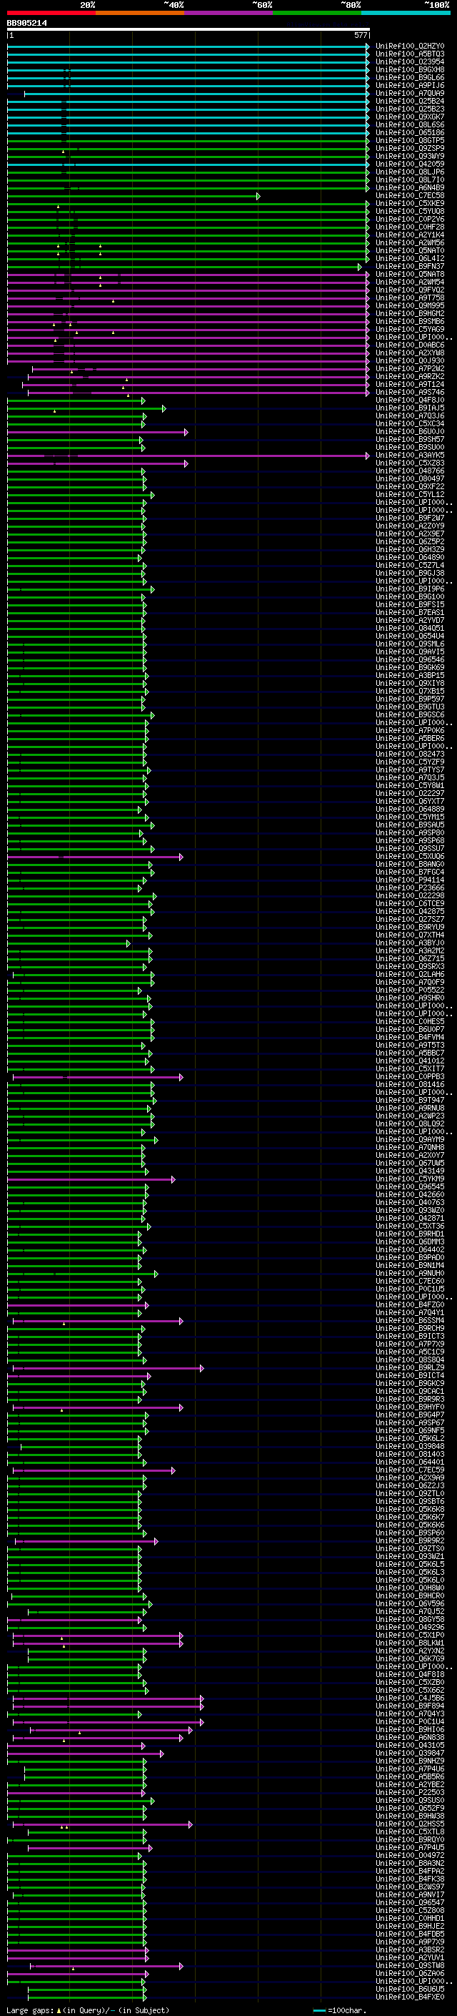Viewport: 457px width, 2016px height.
Task: Click the label UniRef100_O82473
Action: 410,754
